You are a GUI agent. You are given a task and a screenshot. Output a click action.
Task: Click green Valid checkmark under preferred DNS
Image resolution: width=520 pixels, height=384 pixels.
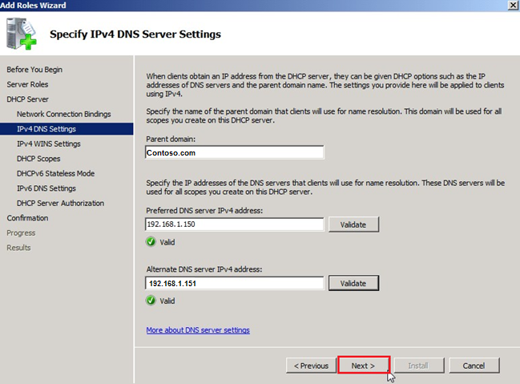[x=151, y=241]
